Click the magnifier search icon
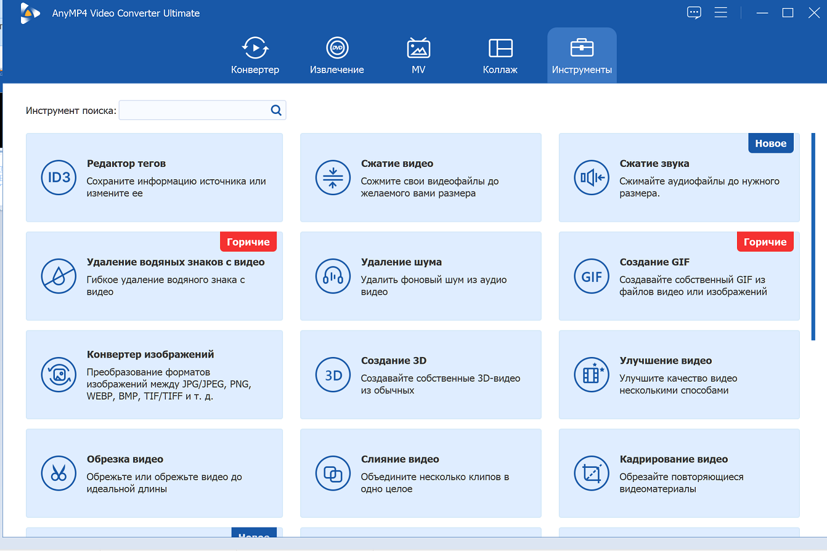 [276, 110]
